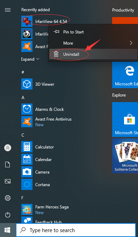
Task: Click the Avast Free Antivirus icon in A section
Action: [x=27, y=122]
